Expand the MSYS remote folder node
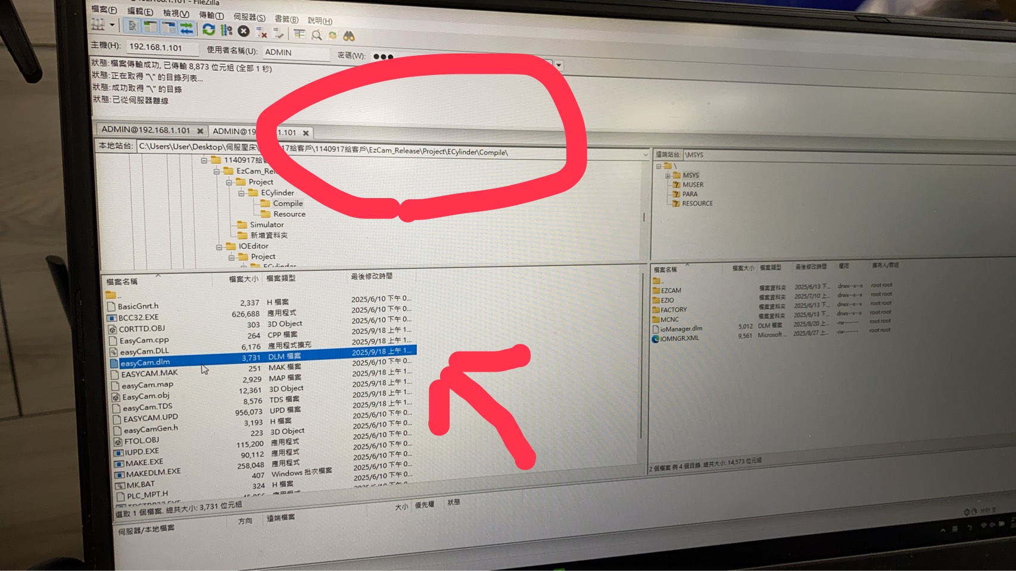Screen dimensions: 1016x571 [668, 175]
